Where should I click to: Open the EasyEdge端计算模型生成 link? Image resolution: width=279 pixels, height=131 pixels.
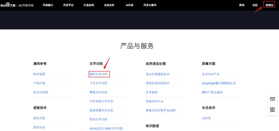pyautogui.click(x=219, y=83)
